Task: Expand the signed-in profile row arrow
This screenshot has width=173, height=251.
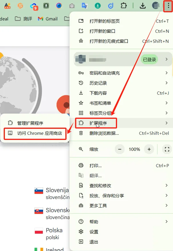Action: [166, 59]
